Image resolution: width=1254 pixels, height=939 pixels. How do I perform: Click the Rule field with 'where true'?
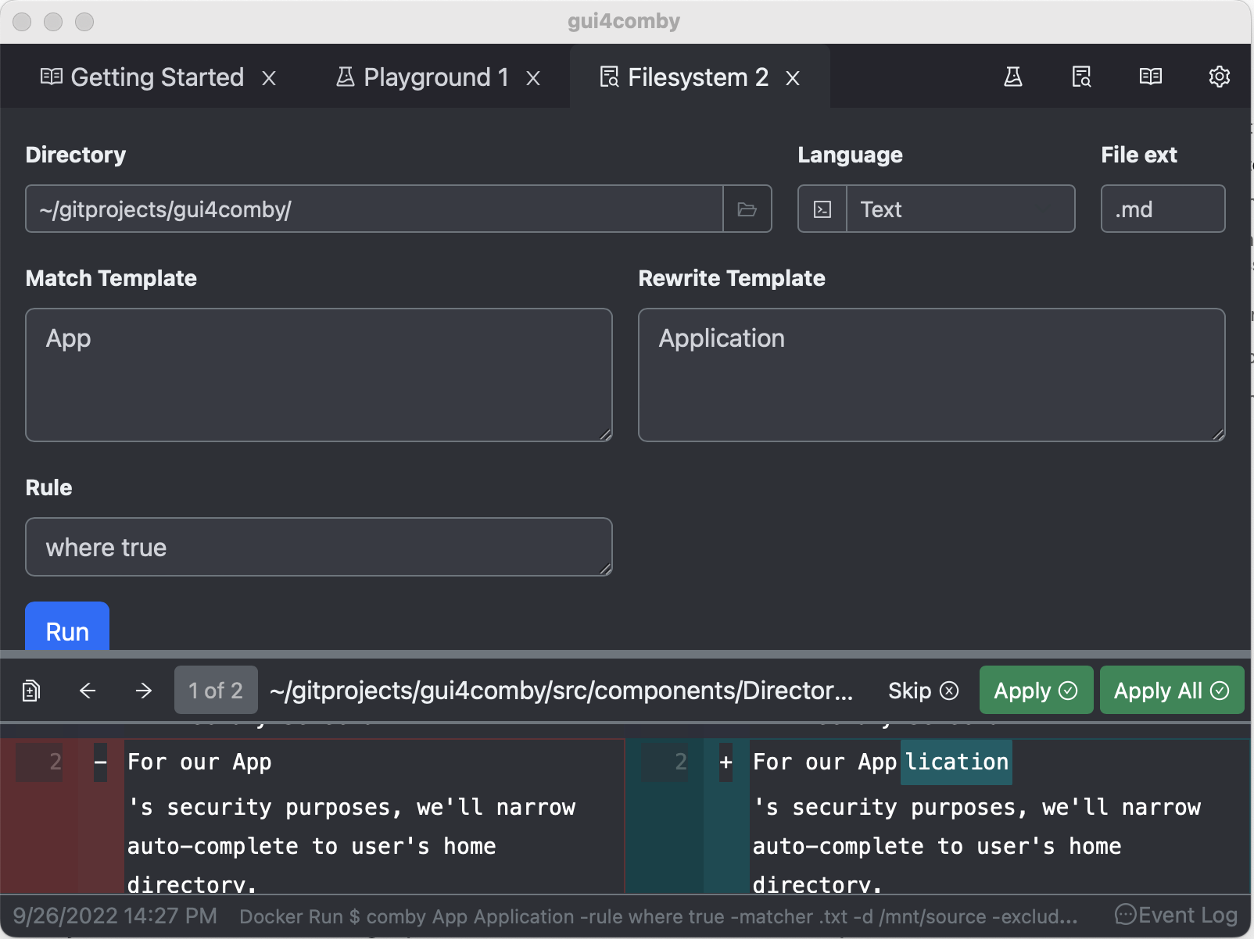click(319, 547)
